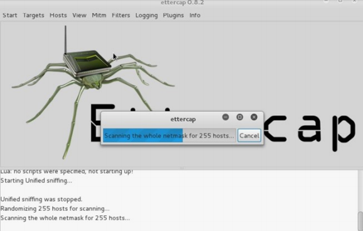Open the Logging menu

(146, 15)
